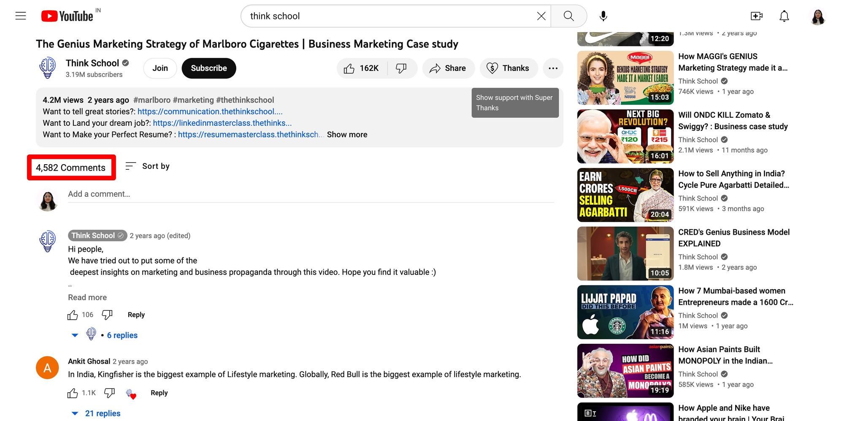The height and width of the screenshot is (421, 844).
Task: Start voice search with the microphone
Action: click(603, 16)
